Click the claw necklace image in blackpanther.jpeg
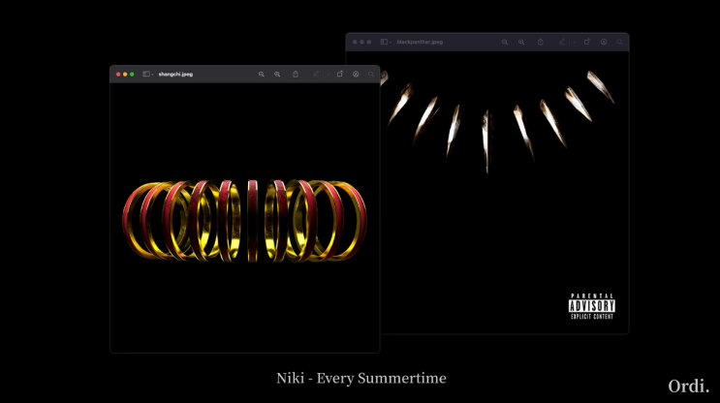Viewport: 720px width, 403px height. click(x=498, y=120)
